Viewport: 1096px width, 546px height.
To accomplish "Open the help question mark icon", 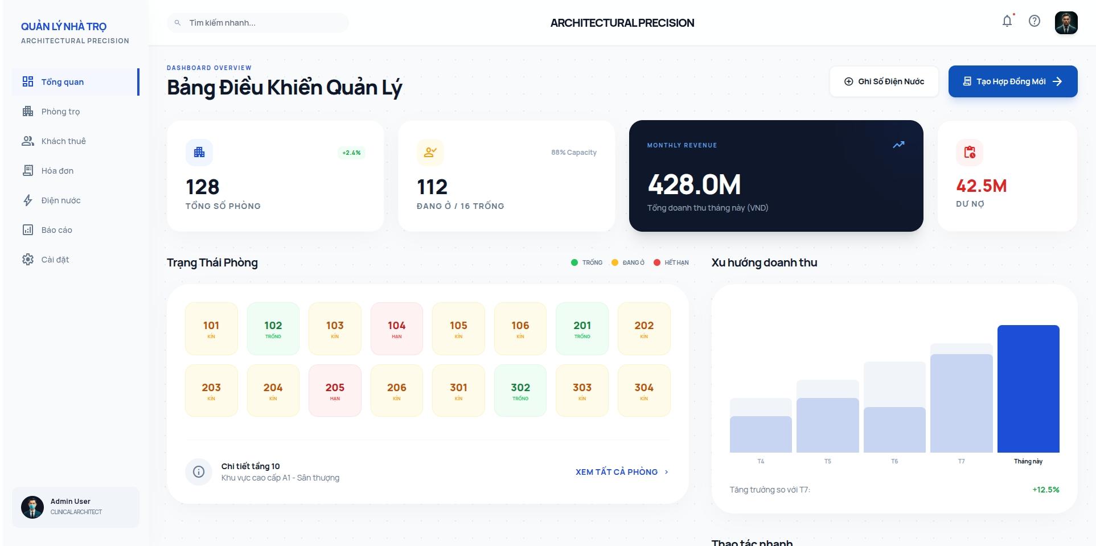I will click(x=1035, y=22).
